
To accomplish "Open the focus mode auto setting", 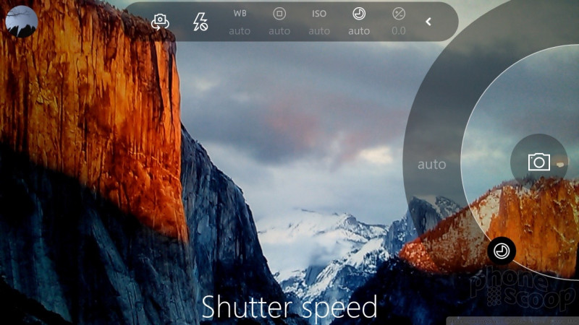I will coord(279,22).
